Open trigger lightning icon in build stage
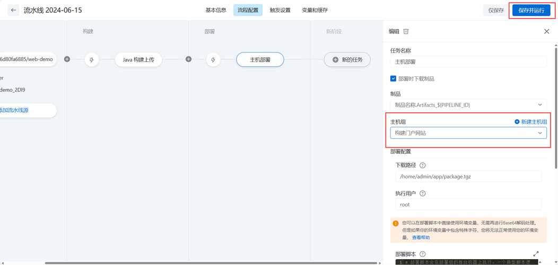 91,60
